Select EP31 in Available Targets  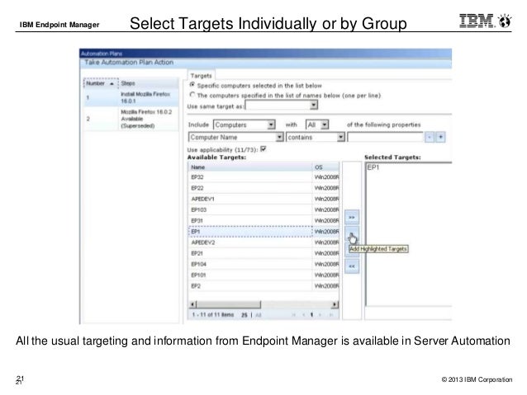[x=263, y=220]
